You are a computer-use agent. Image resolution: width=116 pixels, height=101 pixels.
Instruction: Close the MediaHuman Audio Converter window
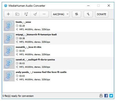point(109,6)
